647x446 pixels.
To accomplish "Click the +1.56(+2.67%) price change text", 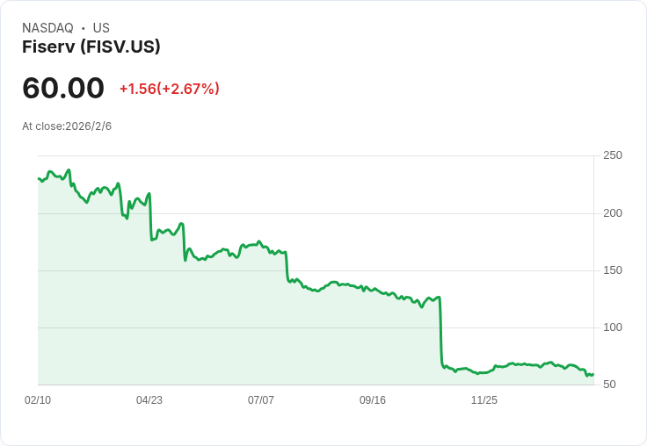I will tap(170, 89).
